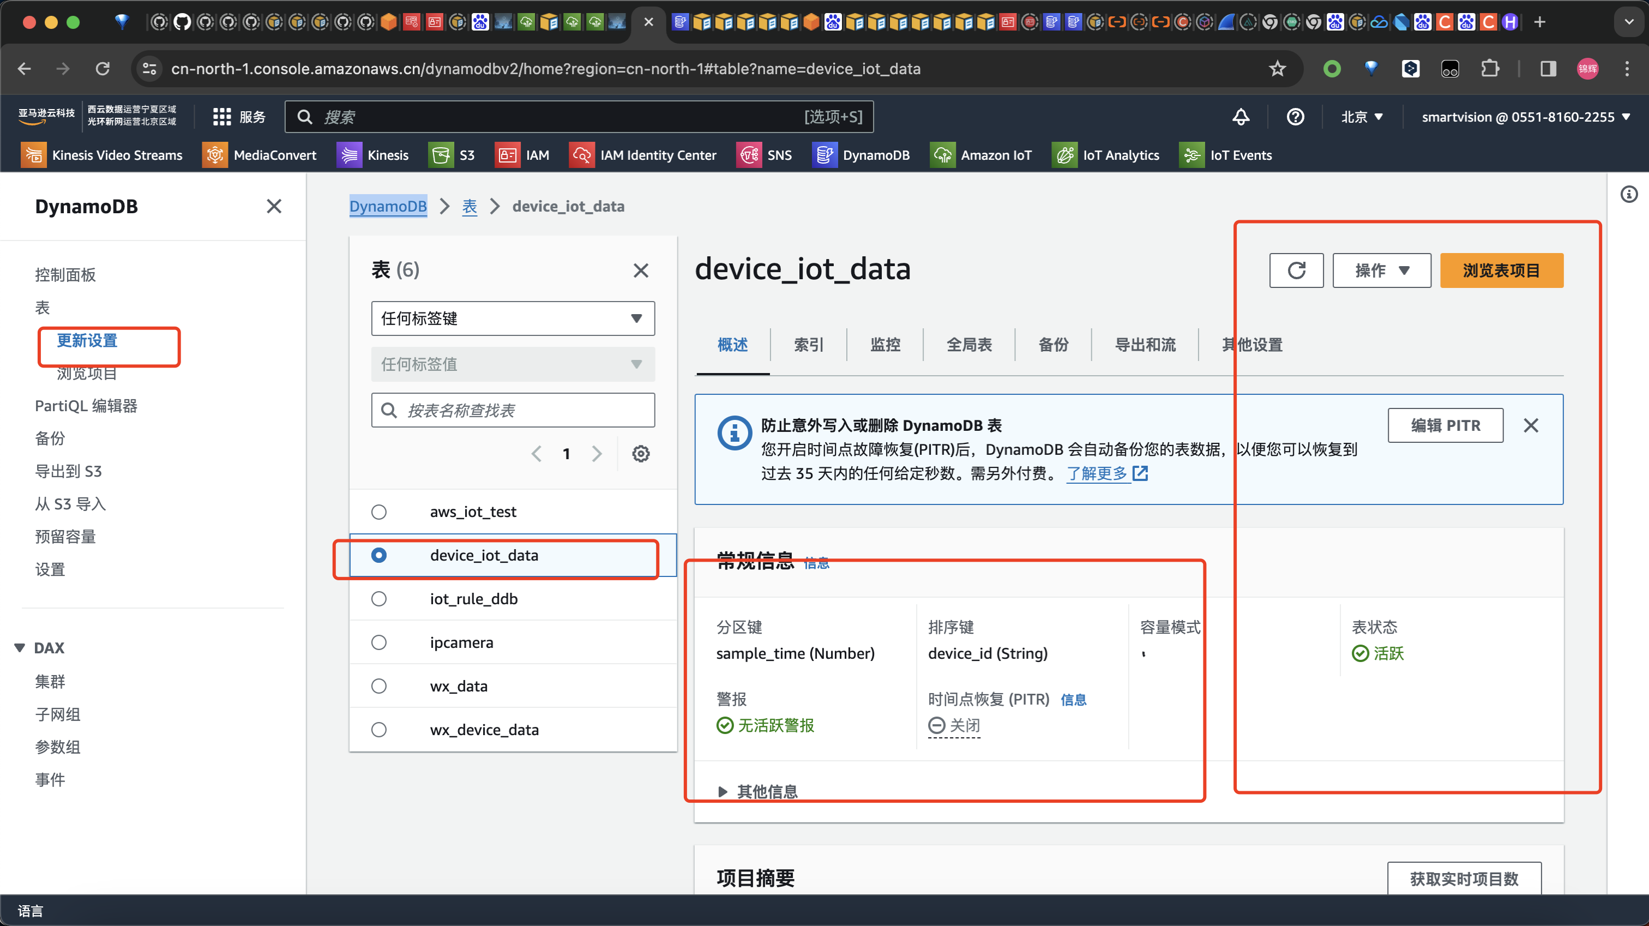Click the 按表名称查找表 search field
The height and width of the screenshot is (926, 1649).
513,410
